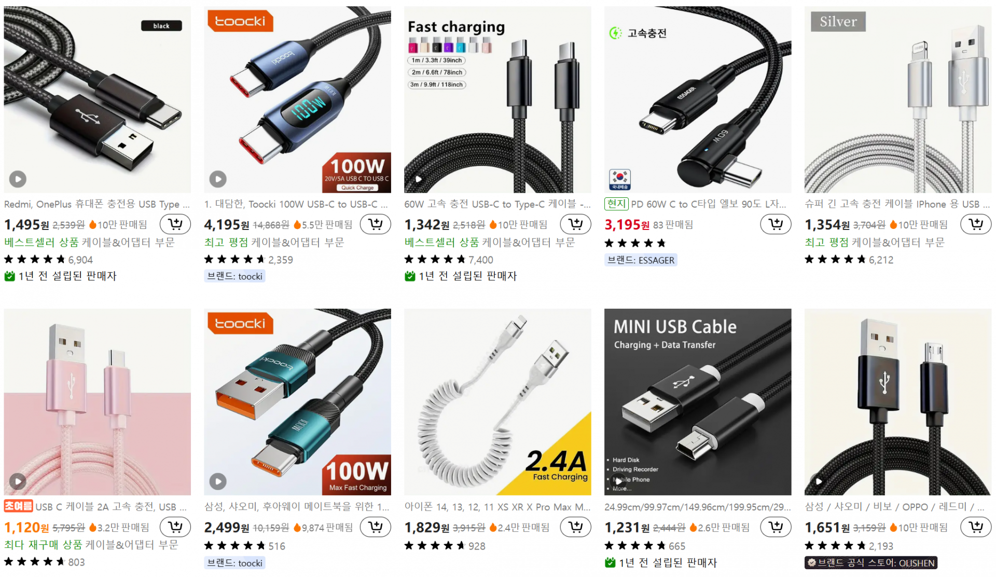Screen dimensions: 996x577
Task: Add the 1,829원 coiled cable to cart
Action: click(x=575, y=527)
